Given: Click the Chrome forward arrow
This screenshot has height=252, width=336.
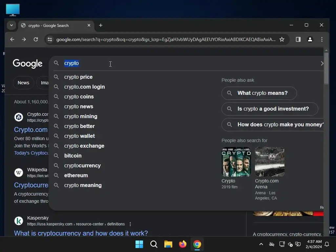Looking at the screenshot, I should pos(24,39).
